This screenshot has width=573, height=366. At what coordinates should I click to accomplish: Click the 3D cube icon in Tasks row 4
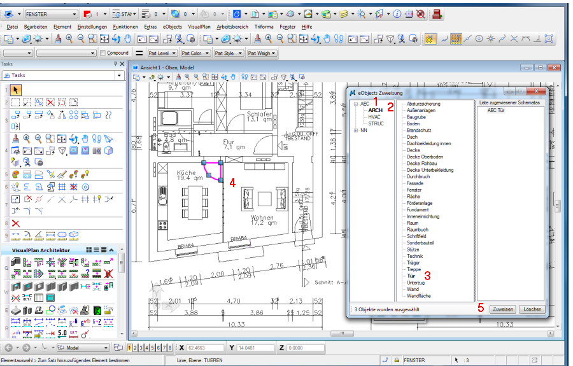108,150
